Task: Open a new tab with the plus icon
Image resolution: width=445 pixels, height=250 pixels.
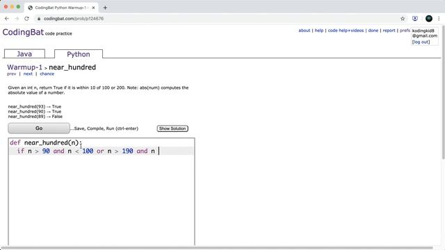Action: point(105,8)
